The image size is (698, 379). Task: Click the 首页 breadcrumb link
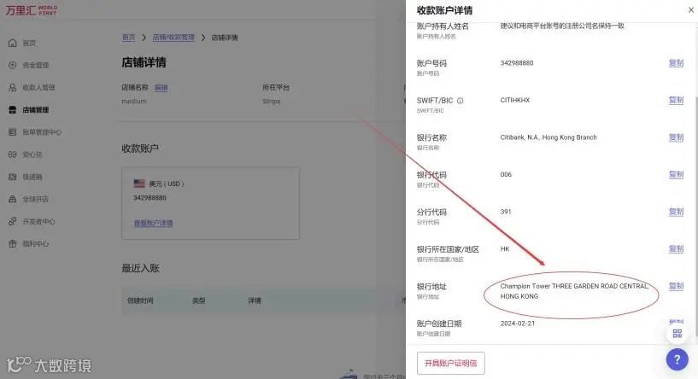click(128, 38)
